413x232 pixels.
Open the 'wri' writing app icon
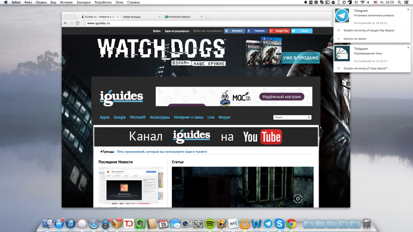233,224
